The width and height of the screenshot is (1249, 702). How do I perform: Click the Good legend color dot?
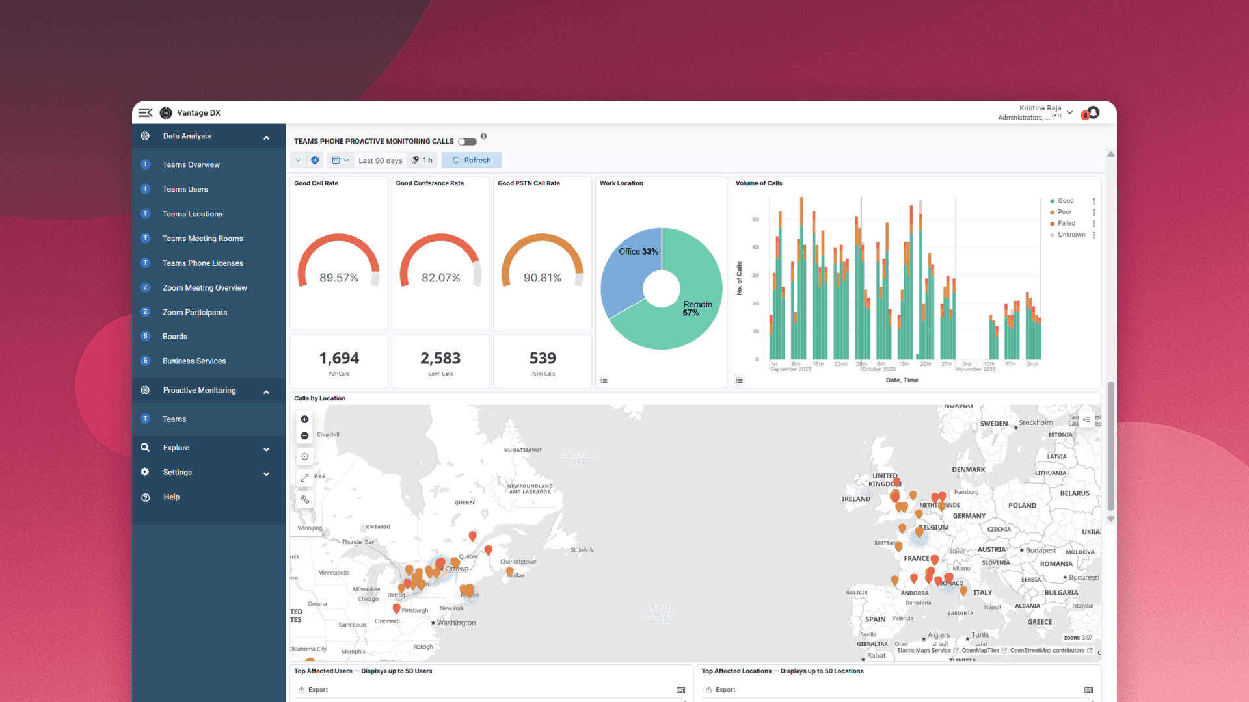pos(1052,201)
